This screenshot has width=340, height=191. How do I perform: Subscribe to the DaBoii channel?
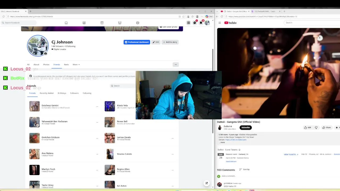246,128
